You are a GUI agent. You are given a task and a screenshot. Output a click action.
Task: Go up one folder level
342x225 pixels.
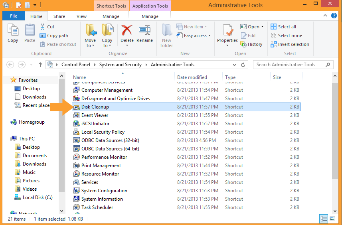[x=40, y=65]
